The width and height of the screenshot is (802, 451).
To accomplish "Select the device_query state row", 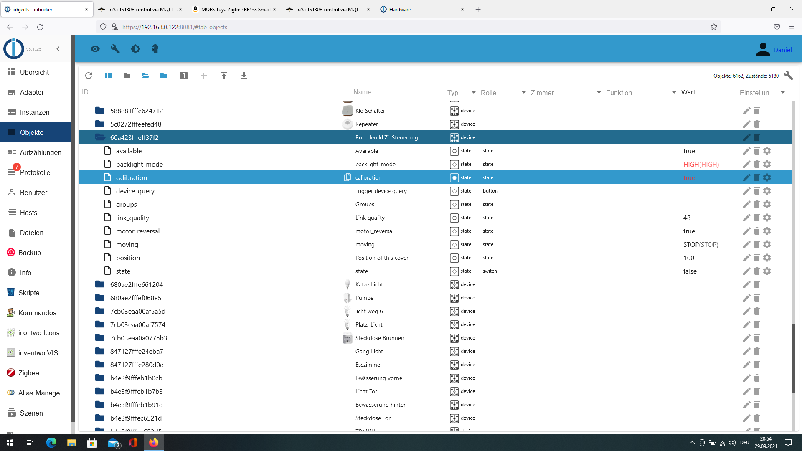I will [x=435, y=191].
